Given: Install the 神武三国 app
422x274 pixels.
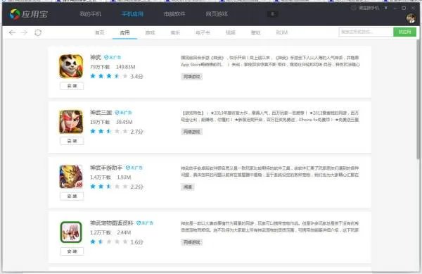Looking at the screenshot, I should (x=72, y=141).
